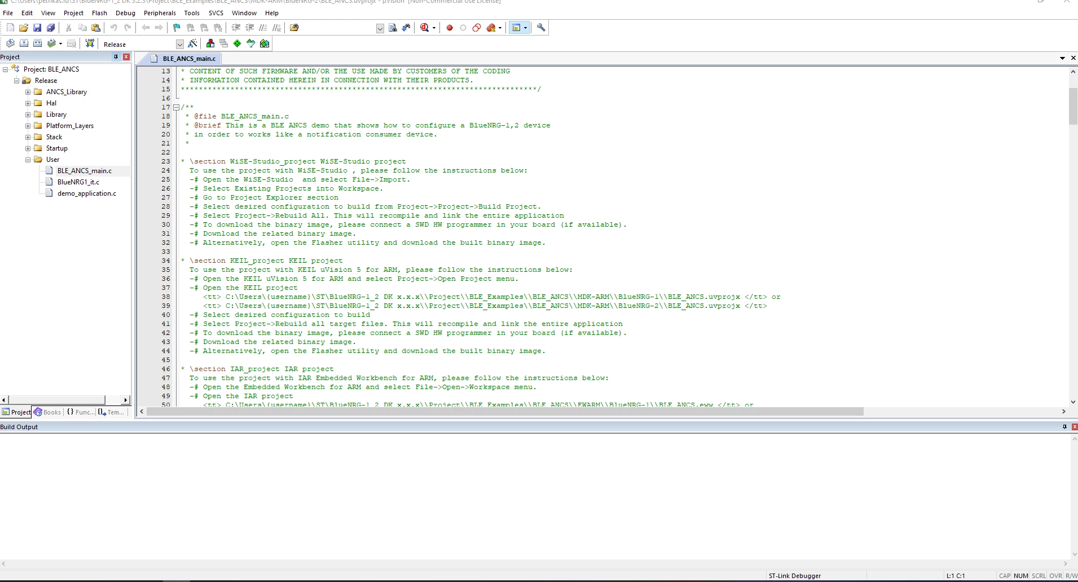This screenshot has width=1078, height=582.
Task: Navigate backward arrow icon
Action: coord(146,28)
